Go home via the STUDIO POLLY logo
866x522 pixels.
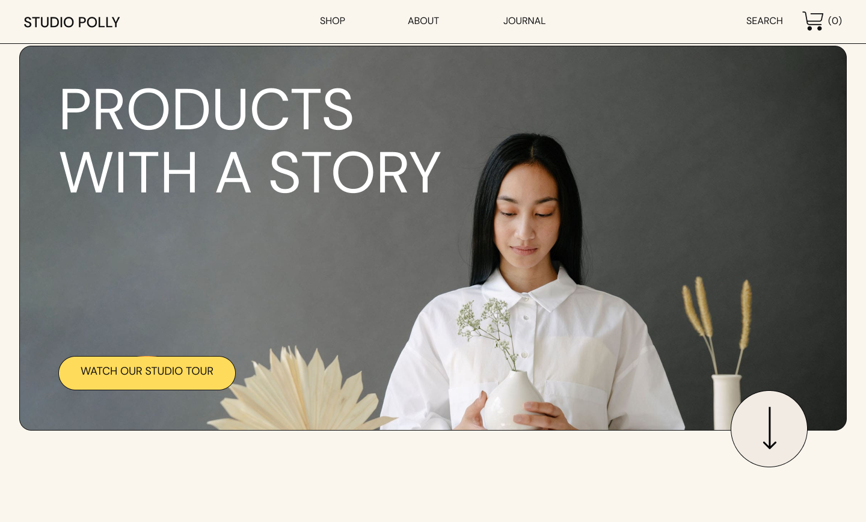[x=72, y=22]
